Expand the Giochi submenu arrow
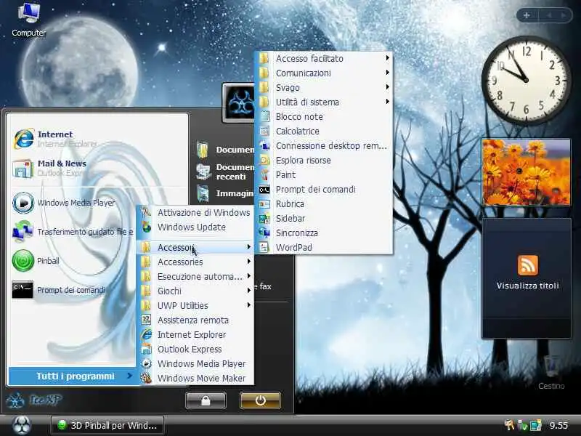581x436 pixels. 248,290
